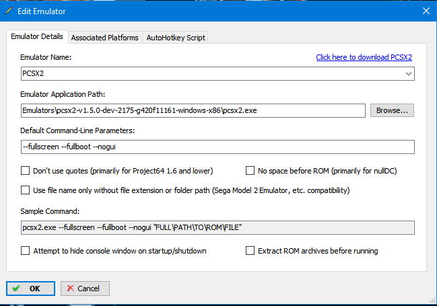
Task: Switch to the Emulator Details tab
Action: (x=37, y=36)
